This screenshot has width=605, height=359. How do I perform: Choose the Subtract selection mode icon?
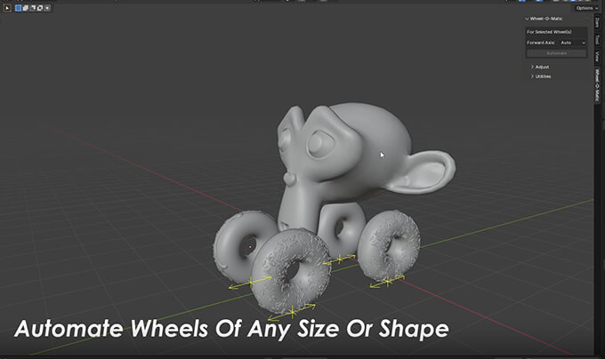(32, 8)
